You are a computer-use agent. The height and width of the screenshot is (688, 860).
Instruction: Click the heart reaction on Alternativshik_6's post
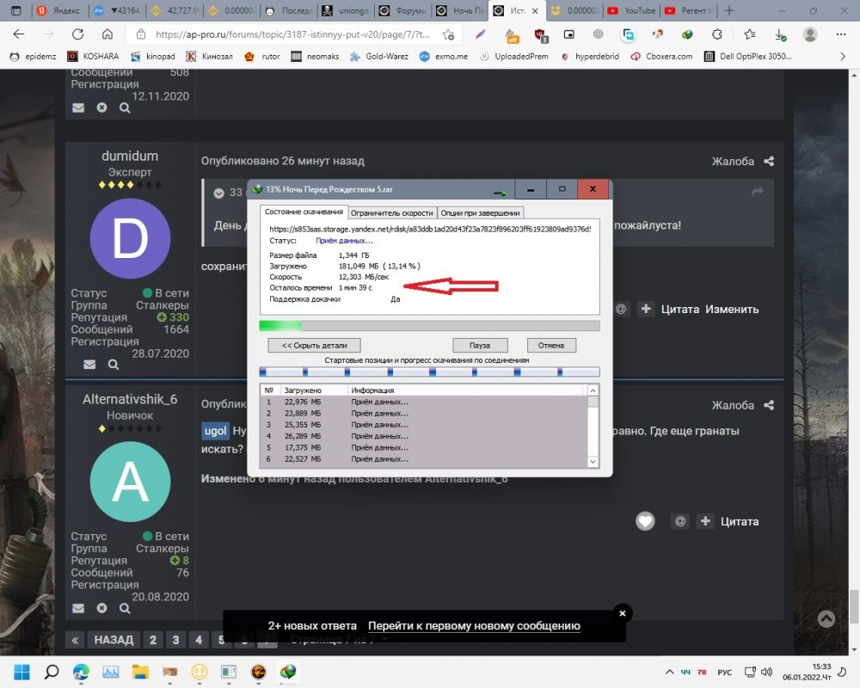click(645, 521)
